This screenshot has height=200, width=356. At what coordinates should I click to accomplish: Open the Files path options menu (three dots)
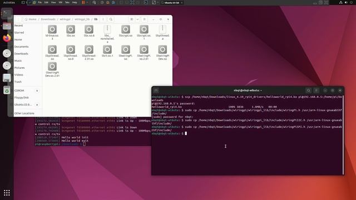point(103,19)
